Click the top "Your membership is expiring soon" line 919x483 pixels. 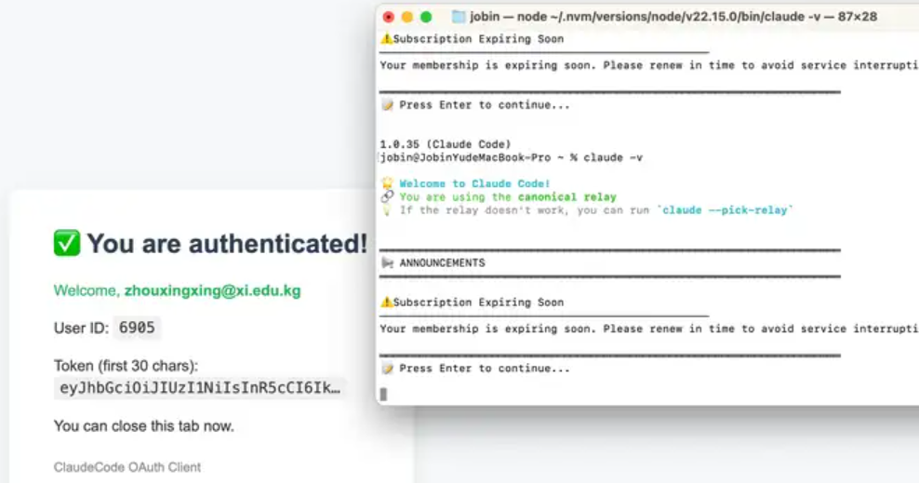tap(649, 66)
